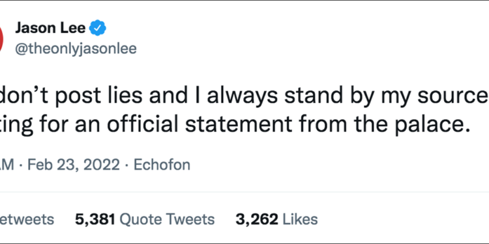View the Likes list

[300, 219]
